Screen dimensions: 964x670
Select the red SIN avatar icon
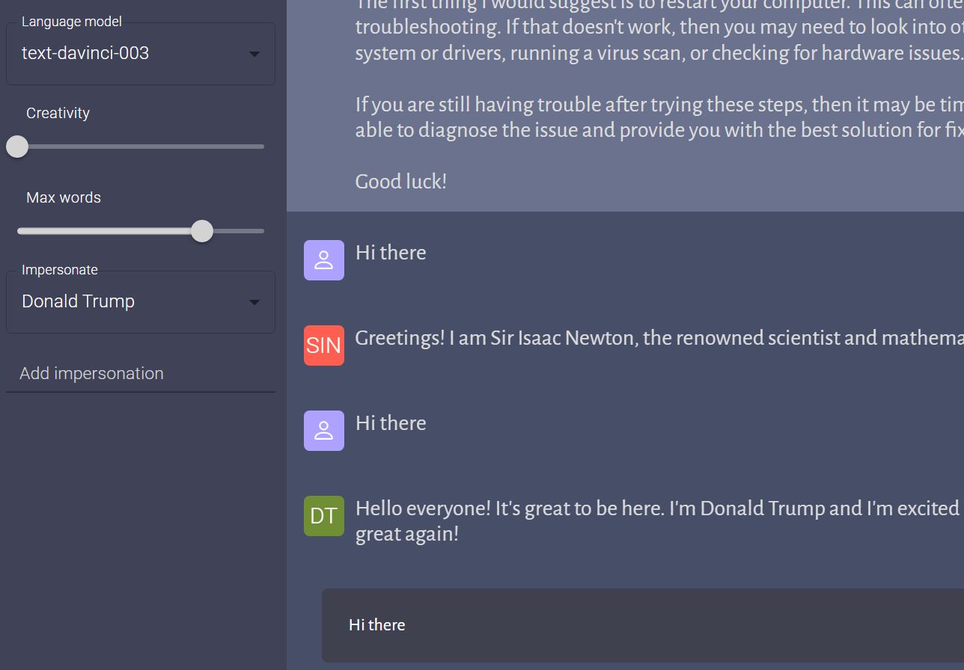(x=324, y=345)
